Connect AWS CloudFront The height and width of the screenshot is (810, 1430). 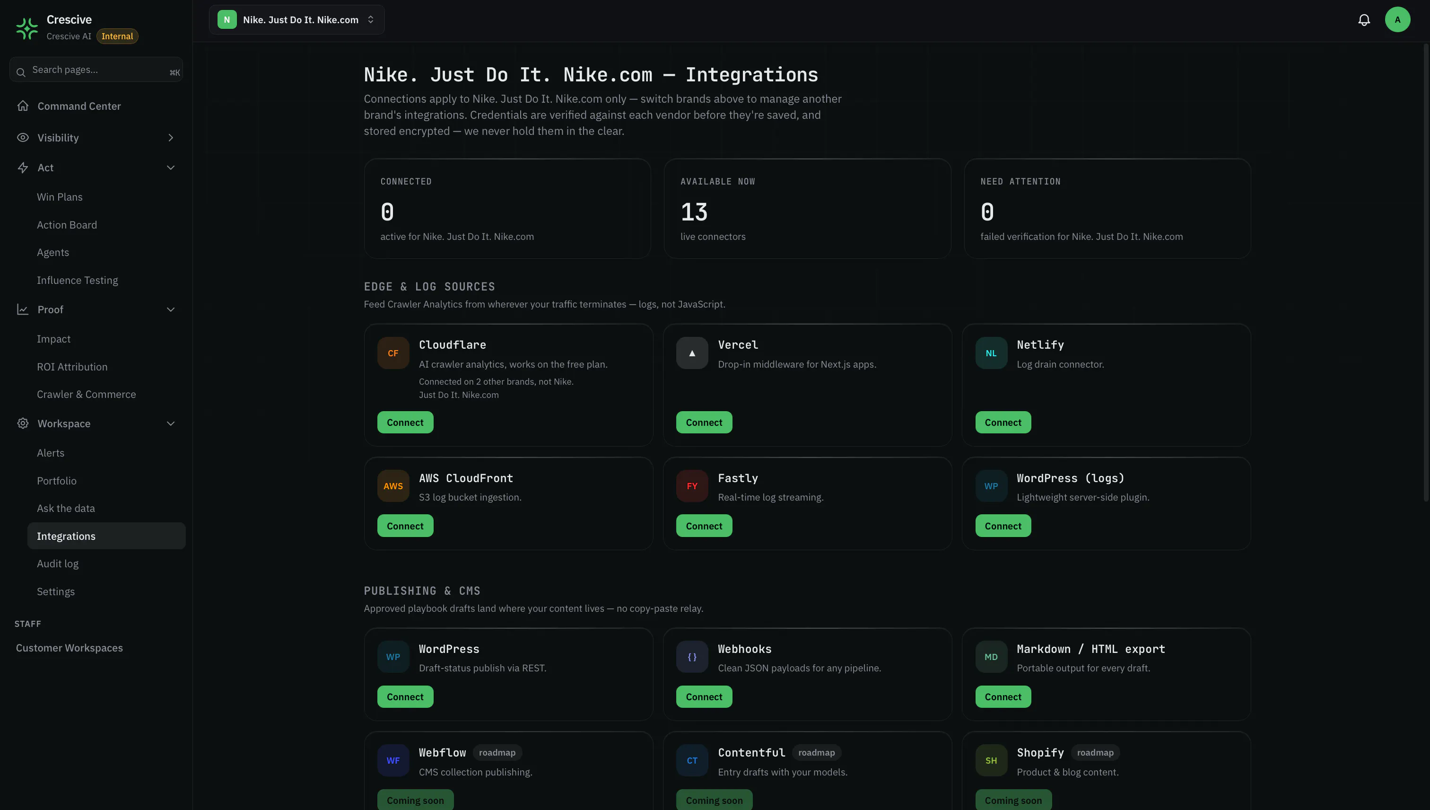(x=405, y=526)
